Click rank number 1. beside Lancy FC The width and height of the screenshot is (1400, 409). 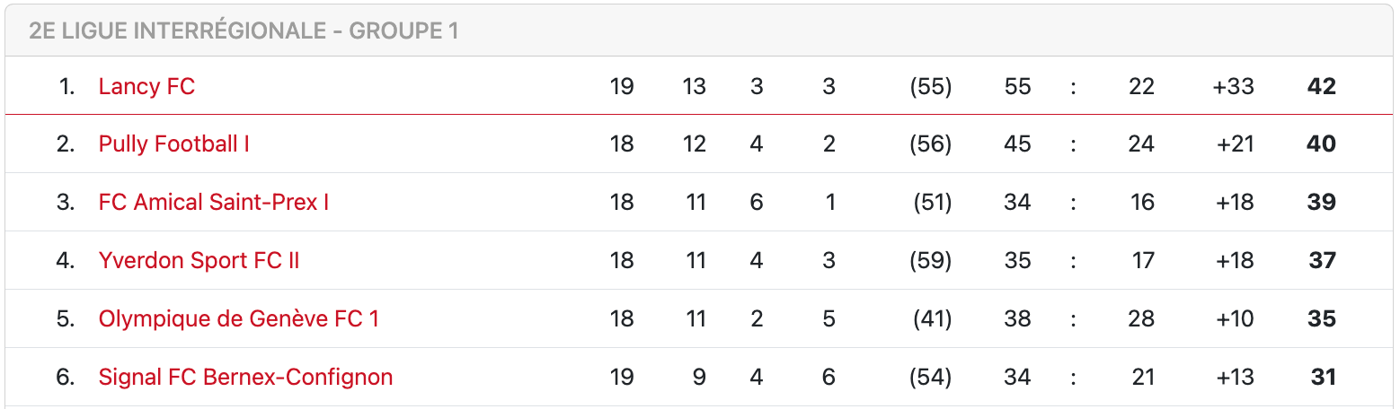(66, 87)
